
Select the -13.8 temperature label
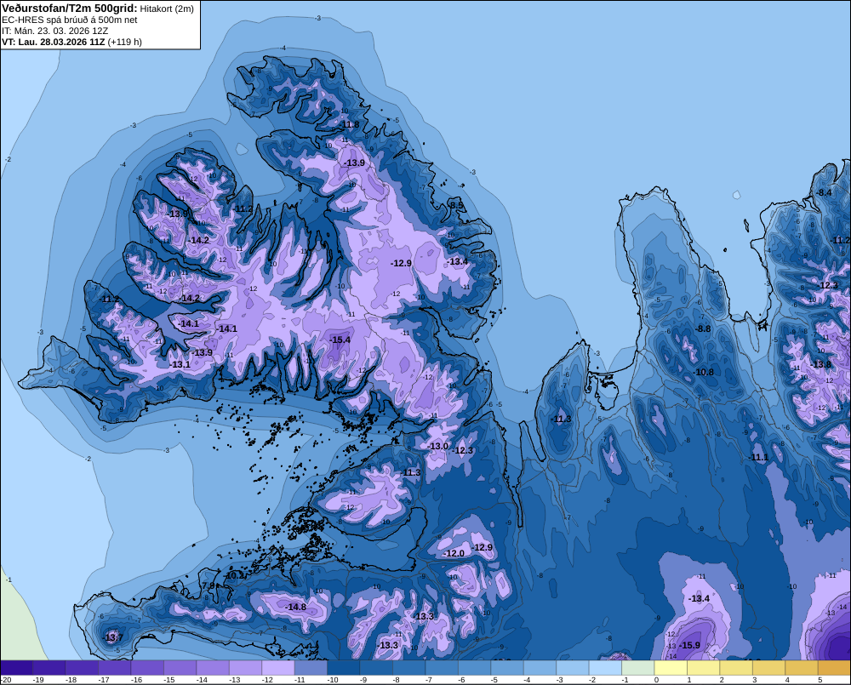pyautogui.click(x=821, y=364)
